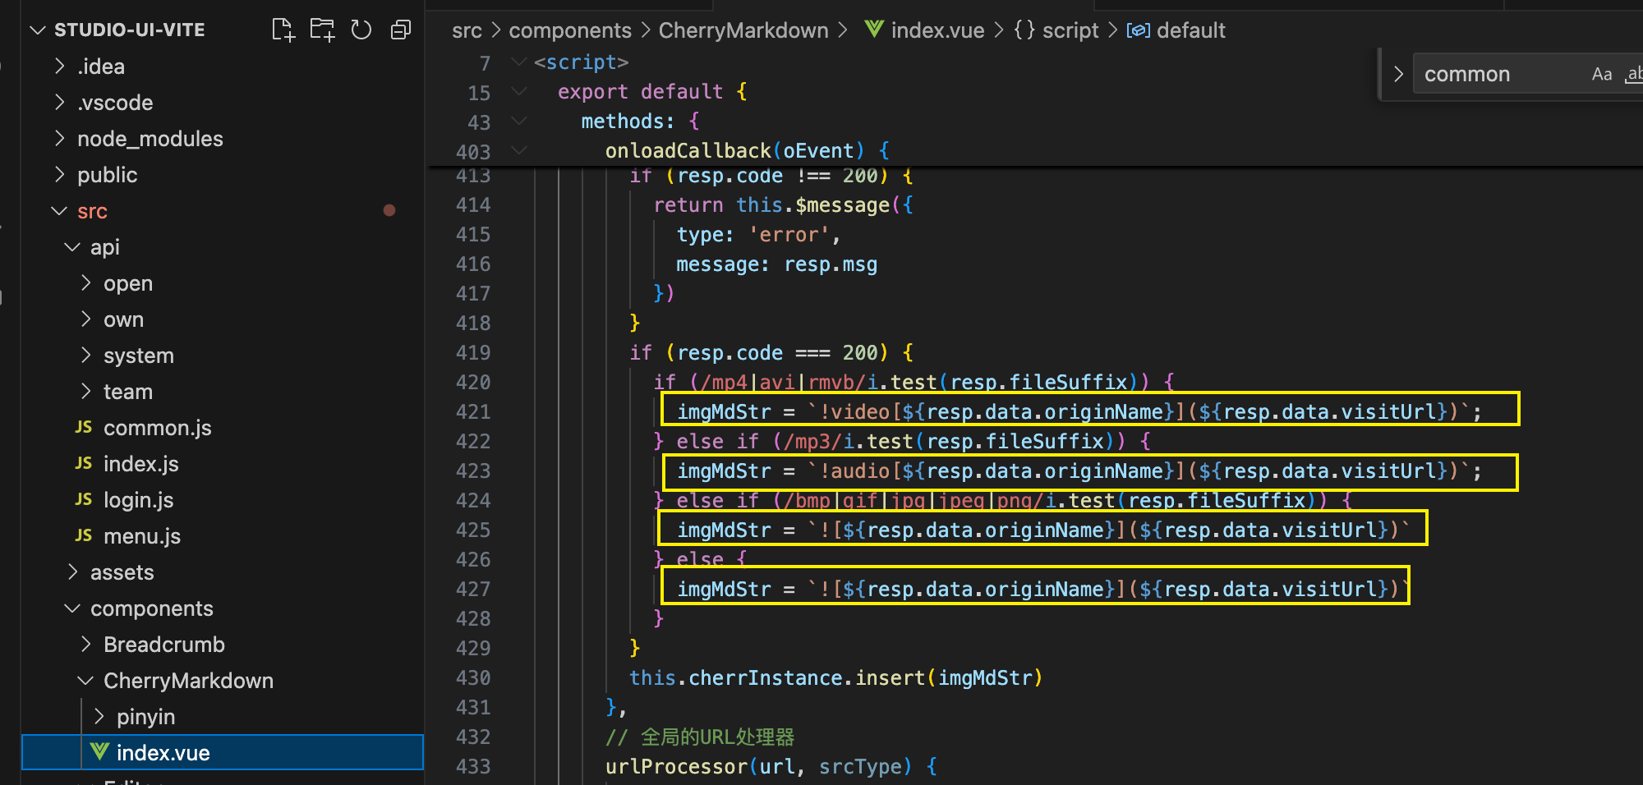Expand the assets folder
This screenshot has width=1643, height=785.
click(x=72, y=572)
